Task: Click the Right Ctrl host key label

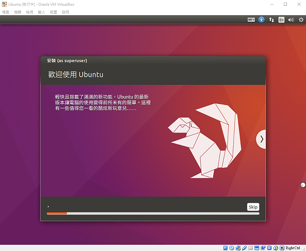Action: (293, 248)
